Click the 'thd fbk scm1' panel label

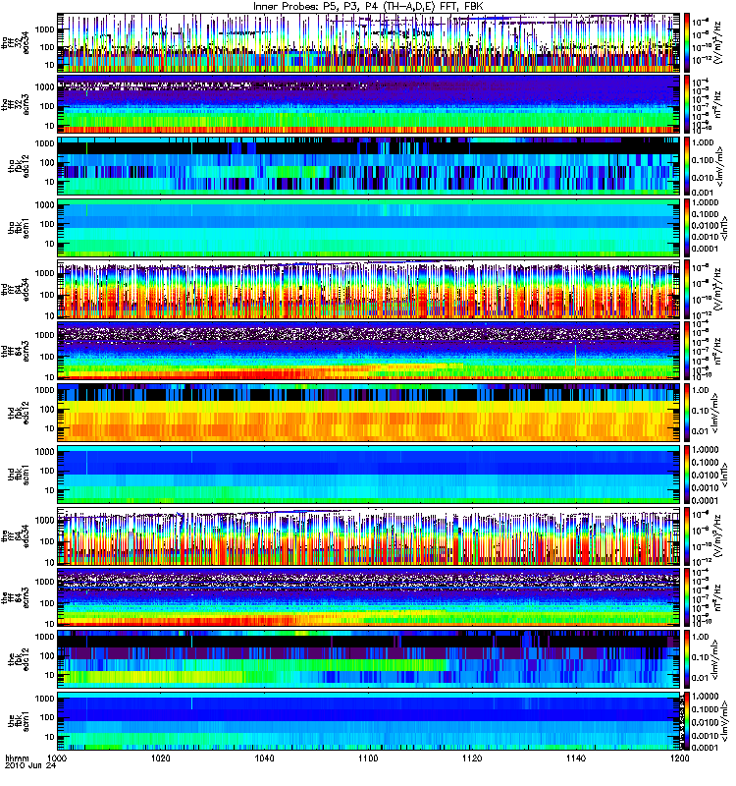[19, 475]
